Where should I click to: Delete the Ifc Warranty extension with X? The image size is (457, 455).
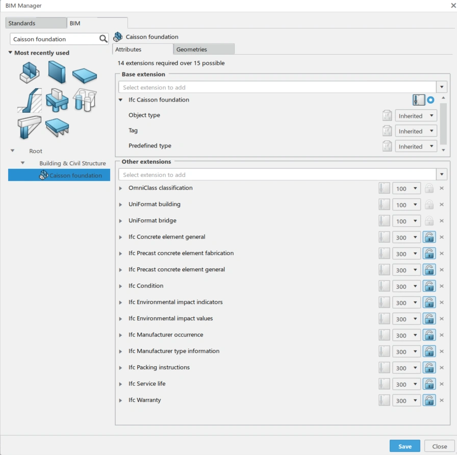[x=442, y=400]
